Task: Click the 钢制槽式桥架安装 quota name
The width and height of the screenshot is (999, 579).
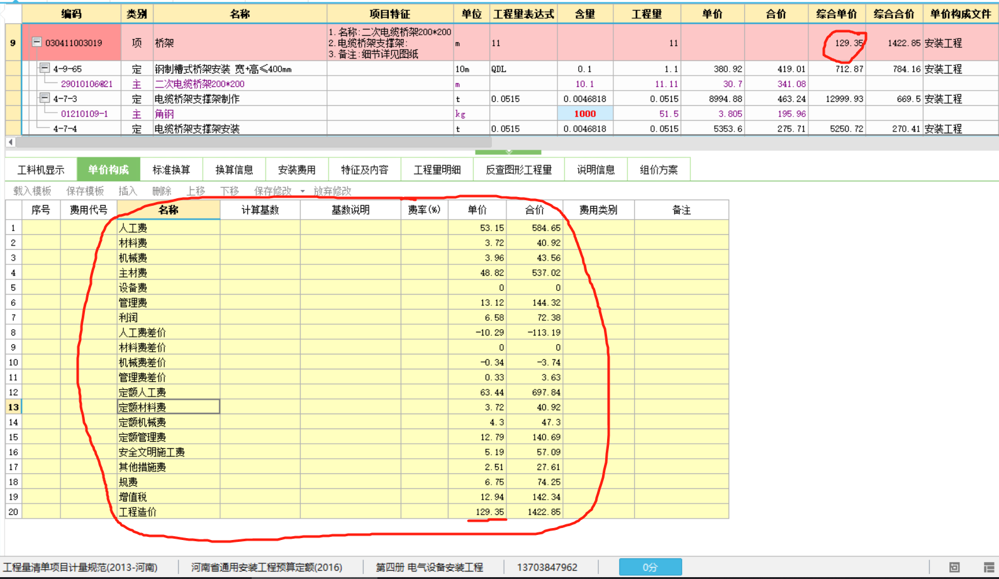Action: point(223,69)
